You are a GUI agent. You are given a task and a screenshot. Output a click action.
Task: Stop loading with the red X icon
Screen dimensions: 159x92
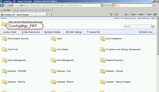coord(110,5)
